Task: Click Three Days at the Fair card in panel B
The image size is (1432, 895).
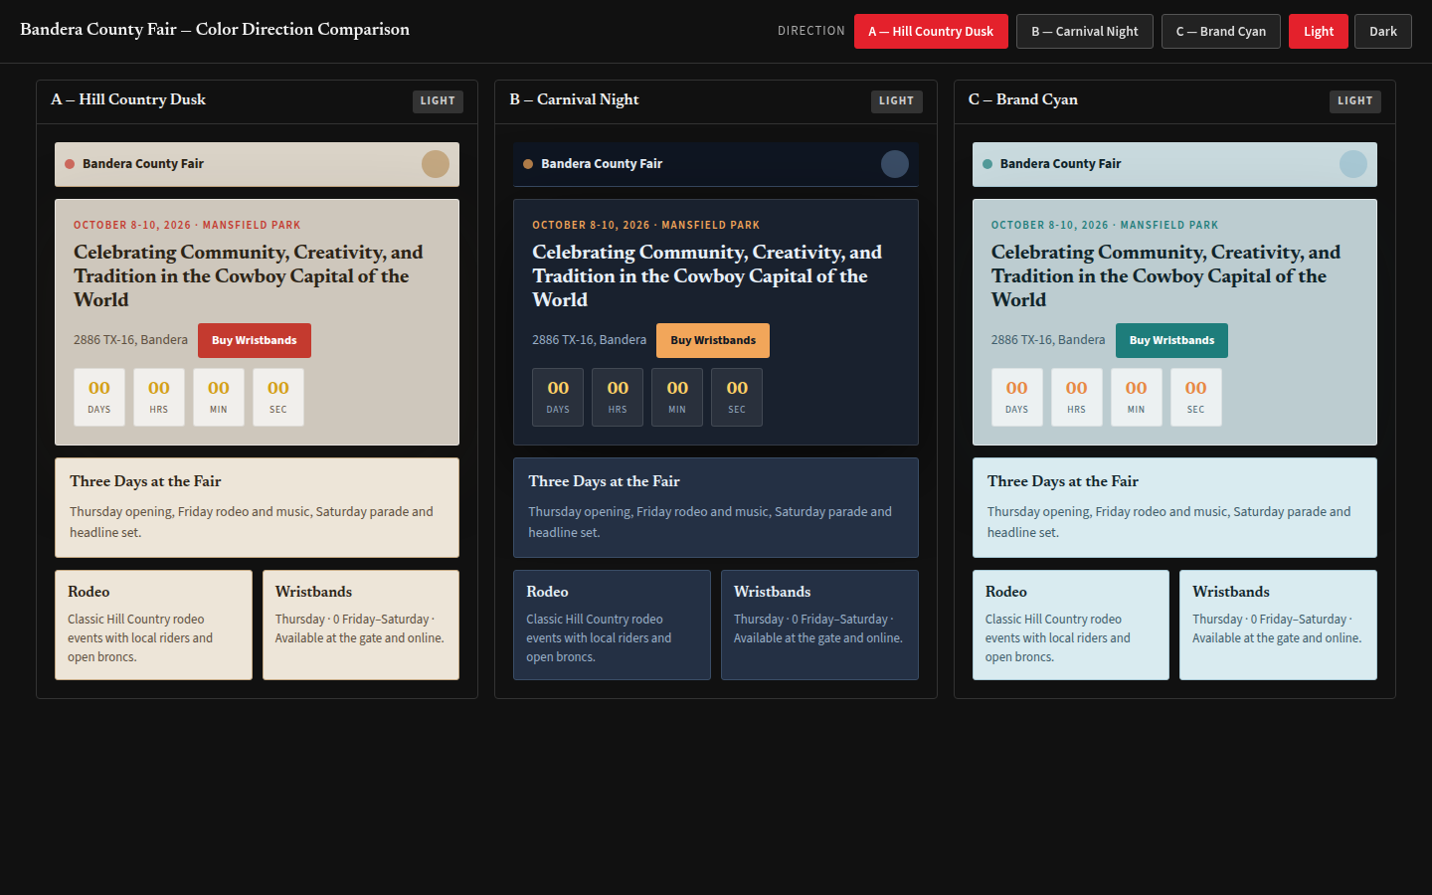Action: click(x=716, y=507)
